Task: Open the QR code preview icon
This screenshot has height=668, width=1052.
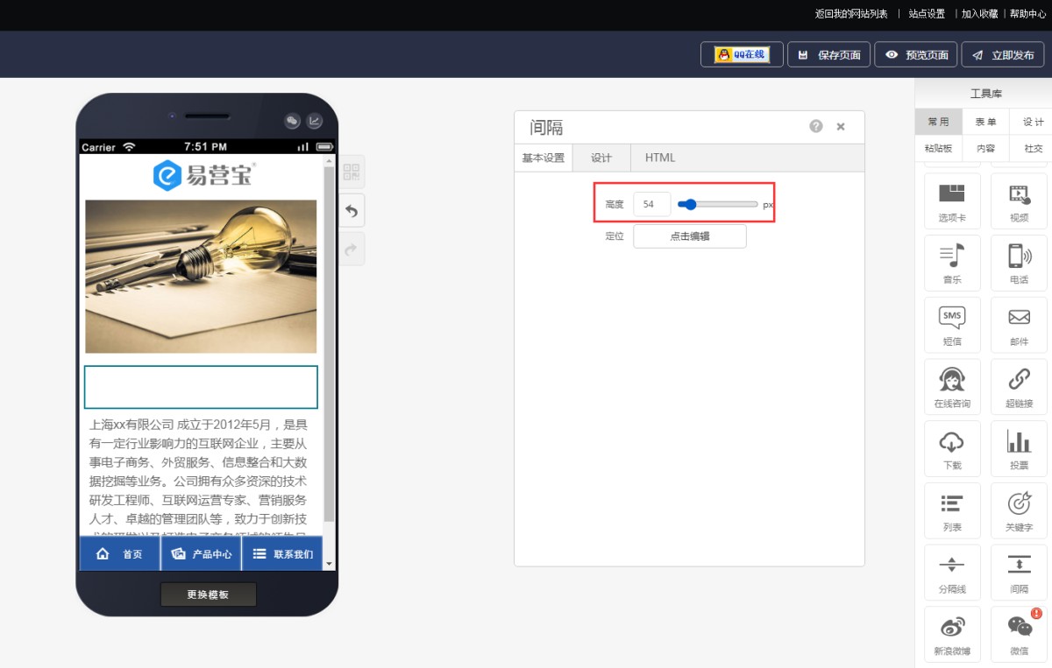Action: [352, 172]
